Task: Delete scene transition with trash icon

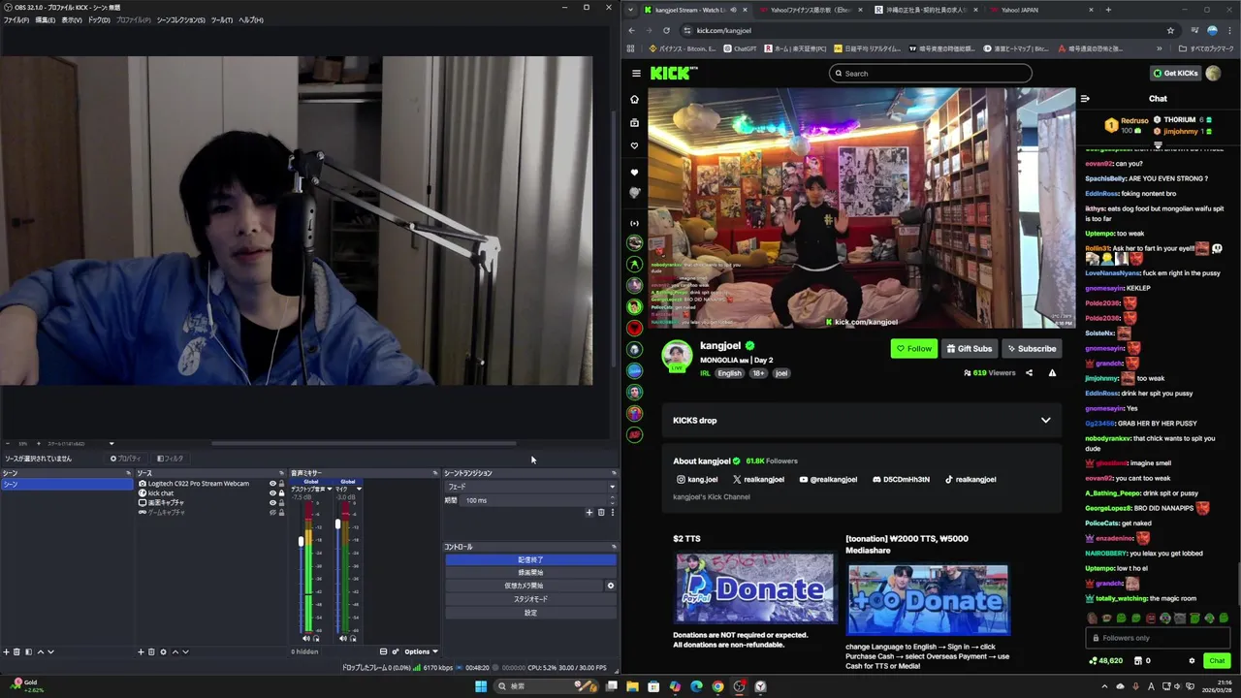Action: 601,512
